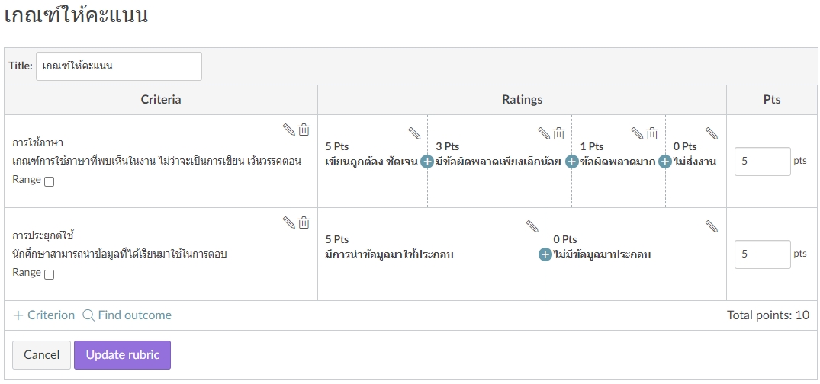Screen dimensions: 820x384
Task: Edit the 0 Pts ไม่ส่งงาน rating
Action: [712, 133]
